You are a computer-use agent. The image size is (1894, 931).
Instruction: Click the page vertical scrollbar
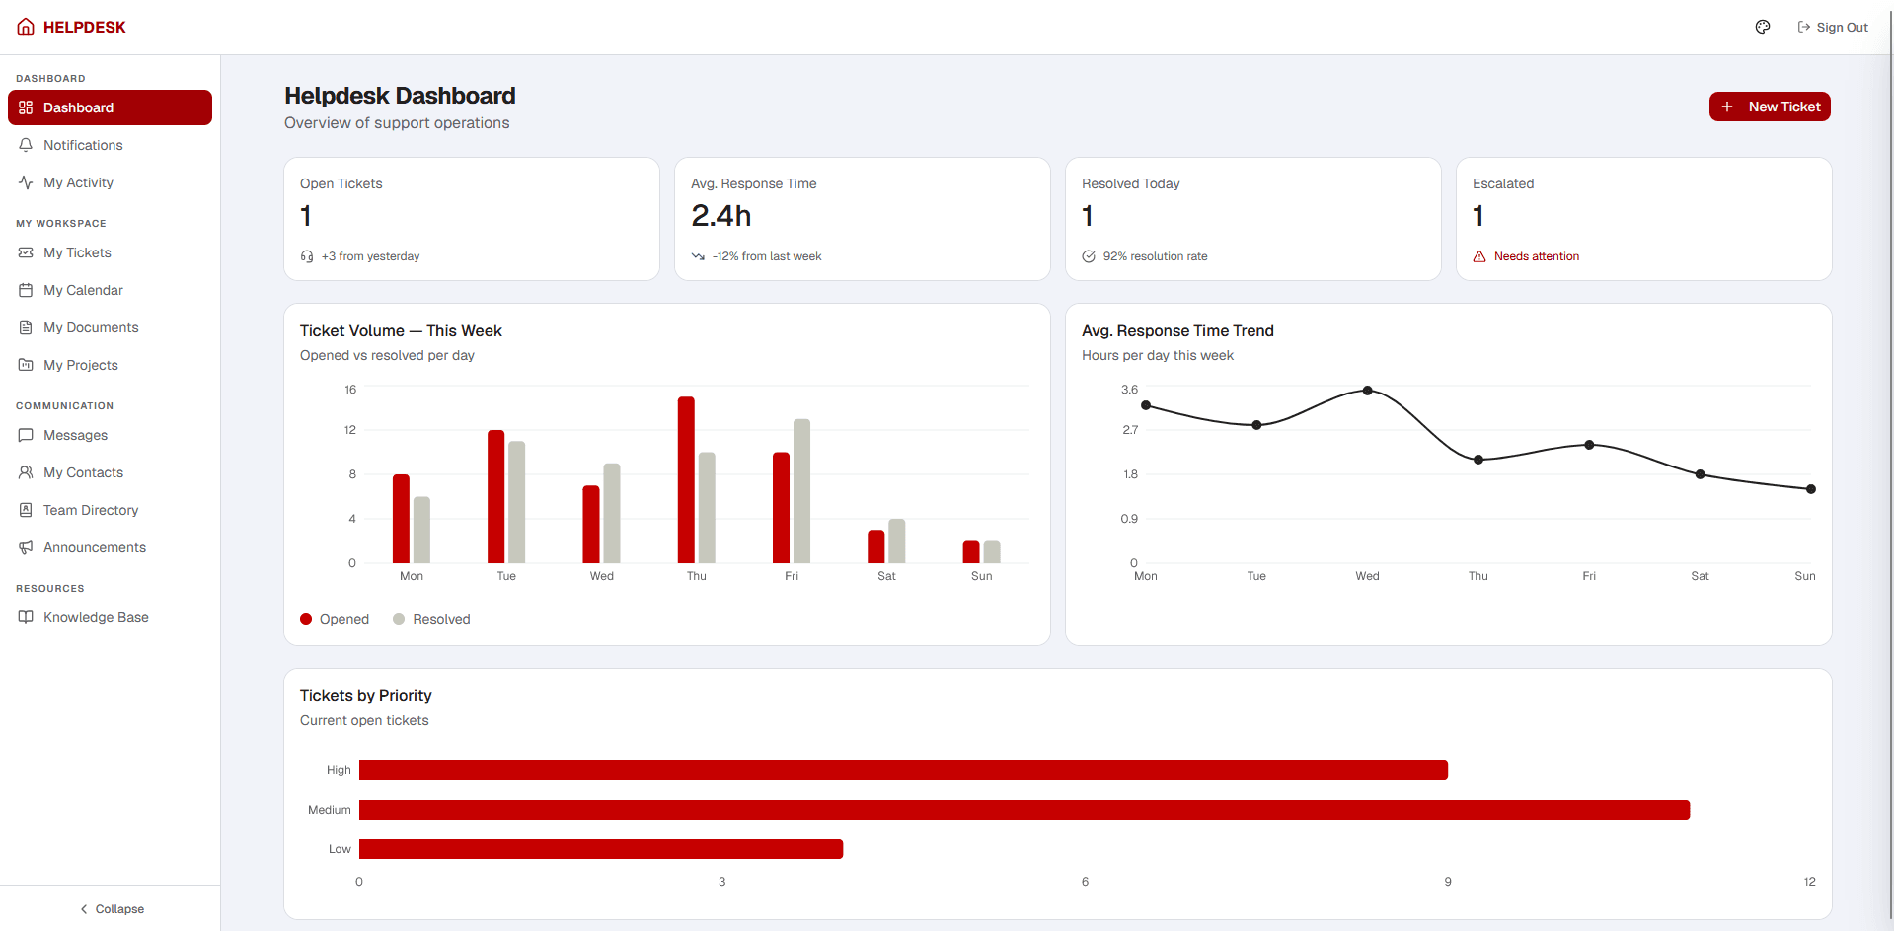[x=1890, y=465]
